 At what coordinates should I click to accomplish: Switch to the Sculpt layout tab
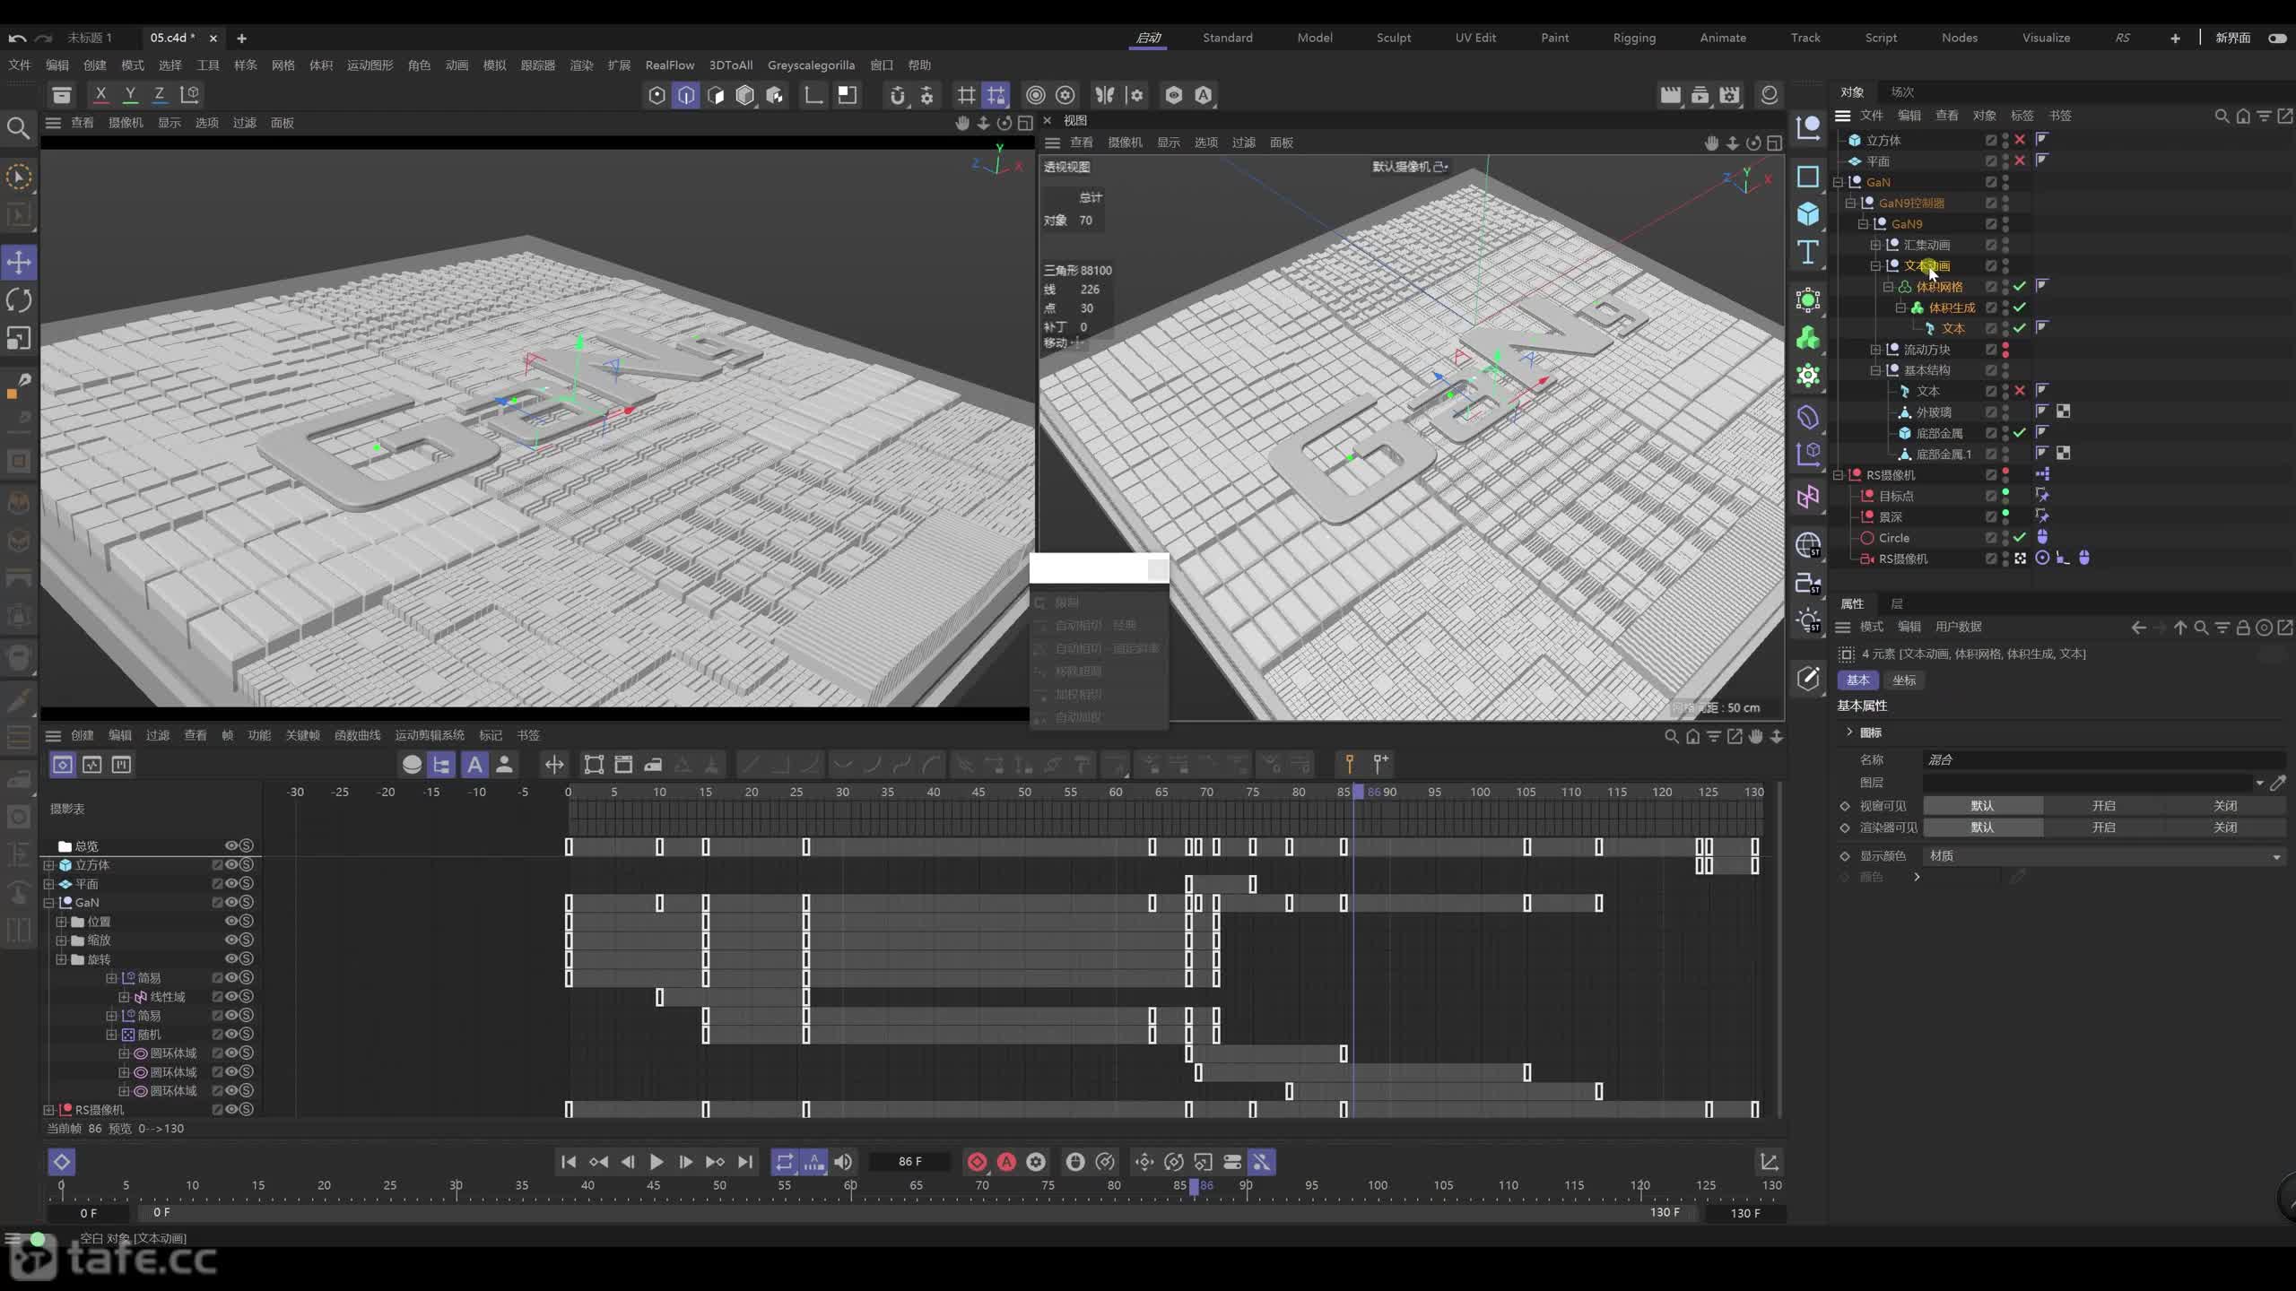tap(1394, 38)
